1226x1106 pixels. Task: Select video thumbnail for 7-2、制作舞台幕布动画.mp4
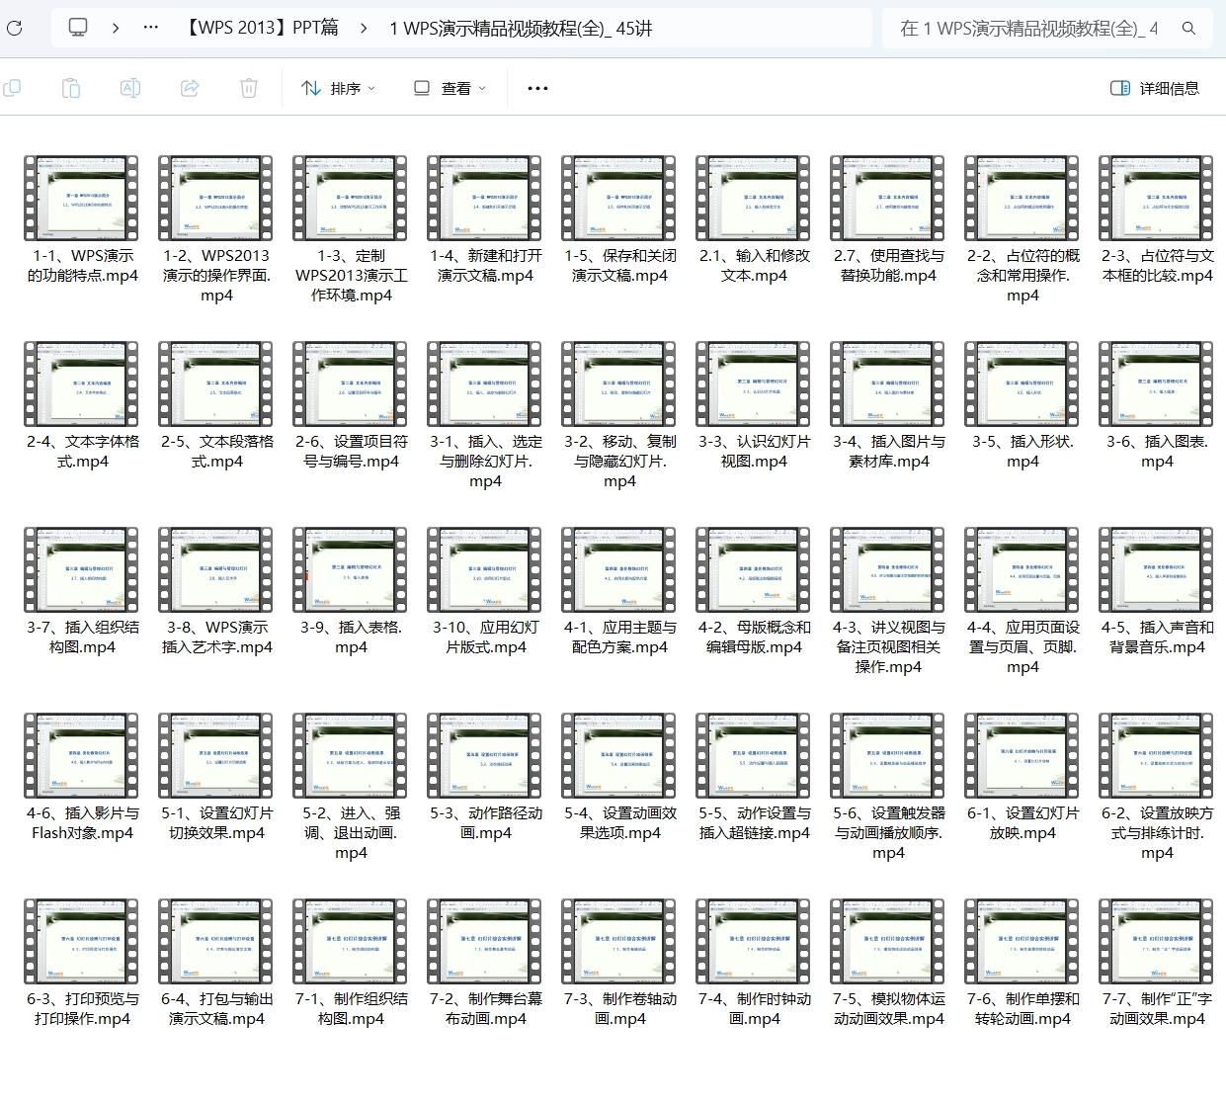pos(485,942)
